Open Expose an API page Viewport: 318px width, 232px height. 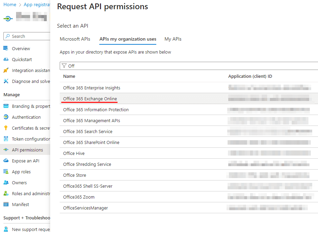coord(26,161)
